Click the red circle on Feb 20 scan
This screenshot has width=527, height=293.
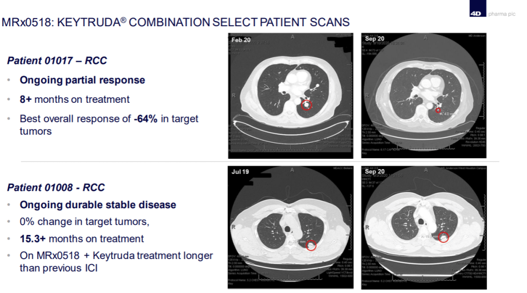pos(307,105)
